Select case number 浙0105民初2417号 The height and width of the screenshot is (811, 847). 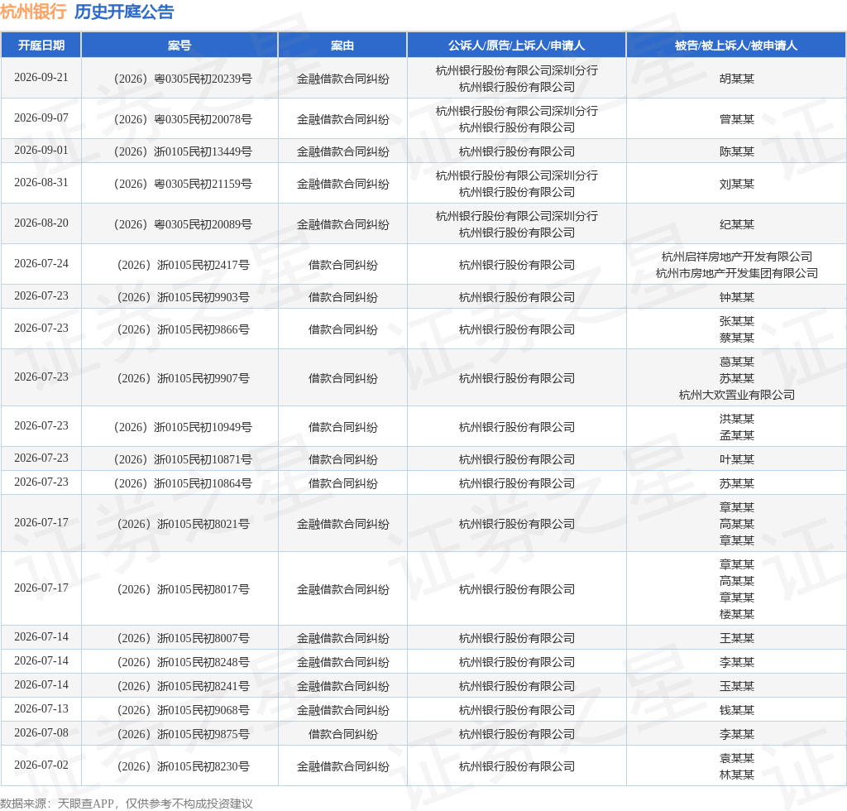tap(183, 265)
